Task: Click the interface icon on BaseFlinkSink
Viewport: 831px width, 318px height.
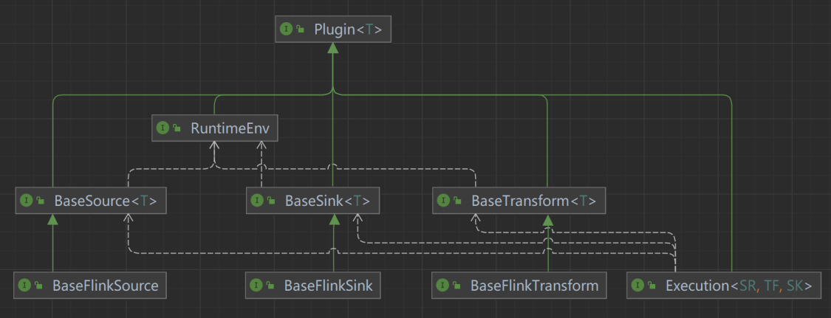Action: pos(256,286)
